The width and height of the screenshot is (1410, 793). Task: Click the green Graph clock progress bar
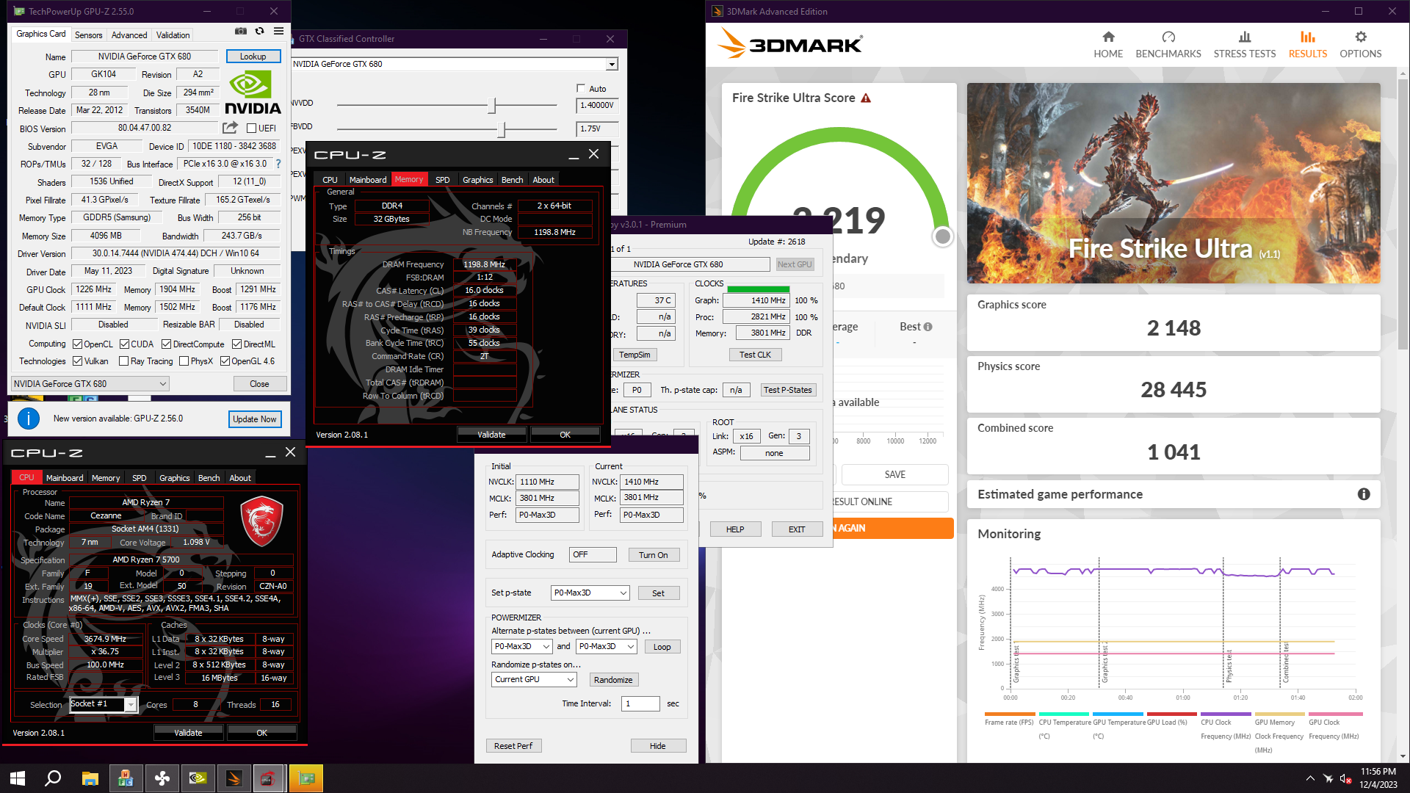pyautogui.click(x=758, y=289)
